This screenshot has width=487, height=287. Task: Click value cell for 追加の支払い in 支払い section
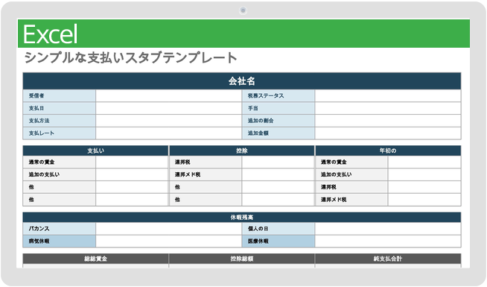click(x=132, y=174)
